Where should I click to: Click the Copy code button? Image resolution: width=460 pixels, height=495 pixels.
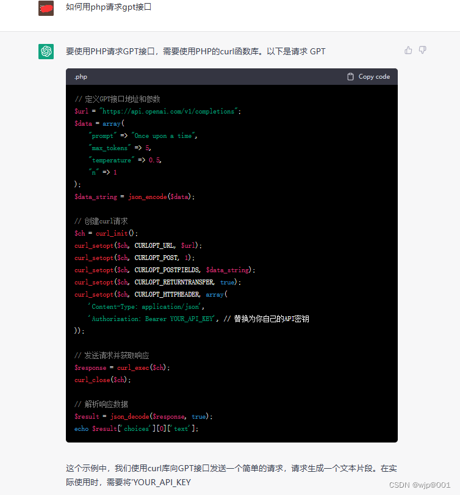(x=368, y=77)
